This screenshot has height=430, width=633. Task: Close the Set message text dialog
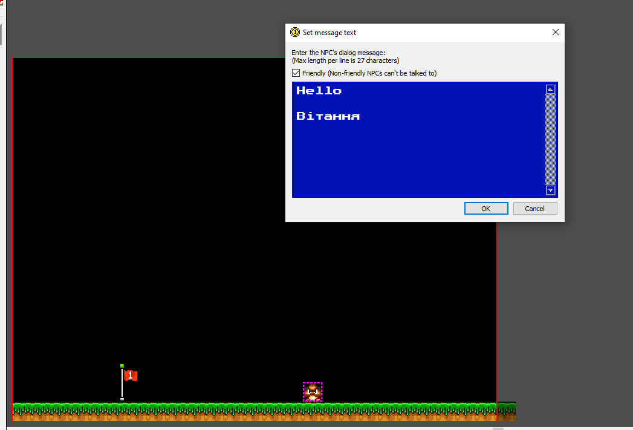pyautogui.click(x=556, y=32)
